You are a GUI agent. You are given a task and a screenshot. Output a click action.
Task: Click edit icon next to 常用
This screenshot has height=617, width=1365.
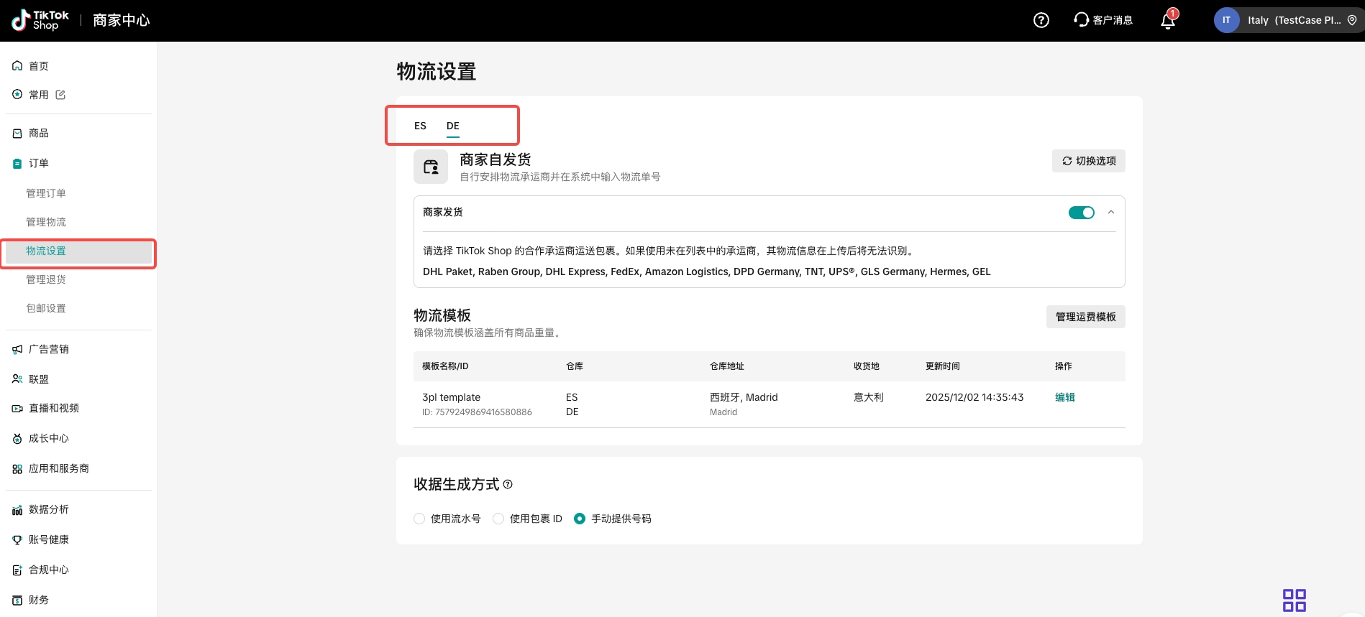tap(60, 95)
